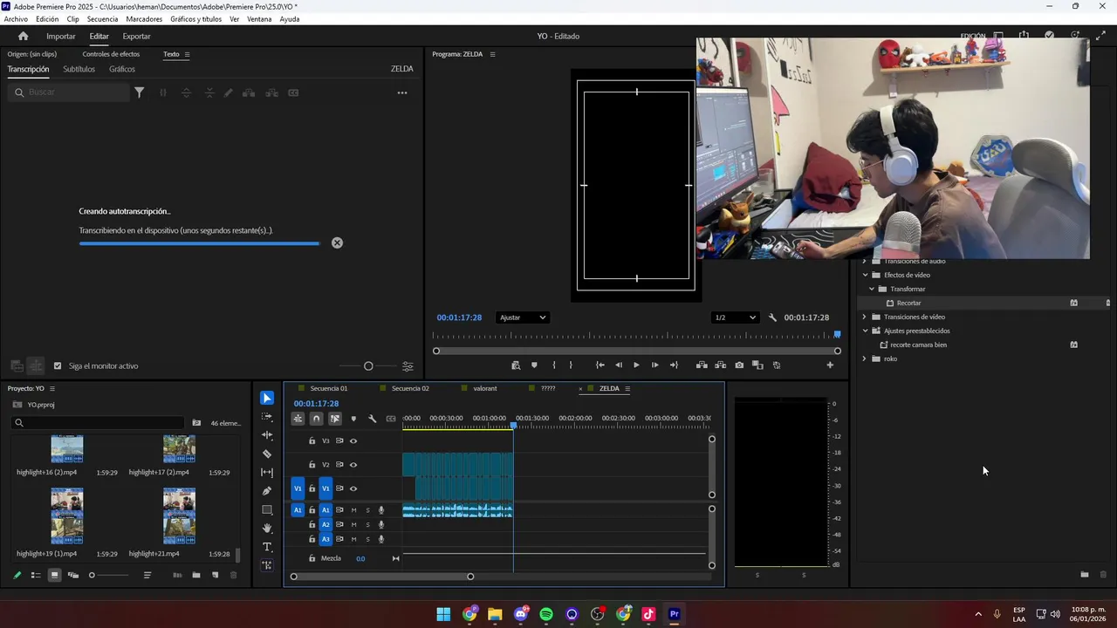
Task: Expand Transiciones de vídeo folder
Action: (865, 317)
